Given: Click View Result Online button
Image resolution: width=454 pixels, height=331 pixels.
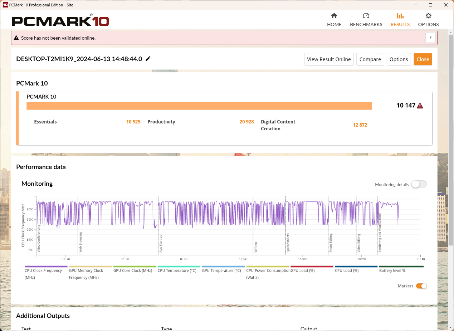Looking at the screenshot, I should 329,59.
